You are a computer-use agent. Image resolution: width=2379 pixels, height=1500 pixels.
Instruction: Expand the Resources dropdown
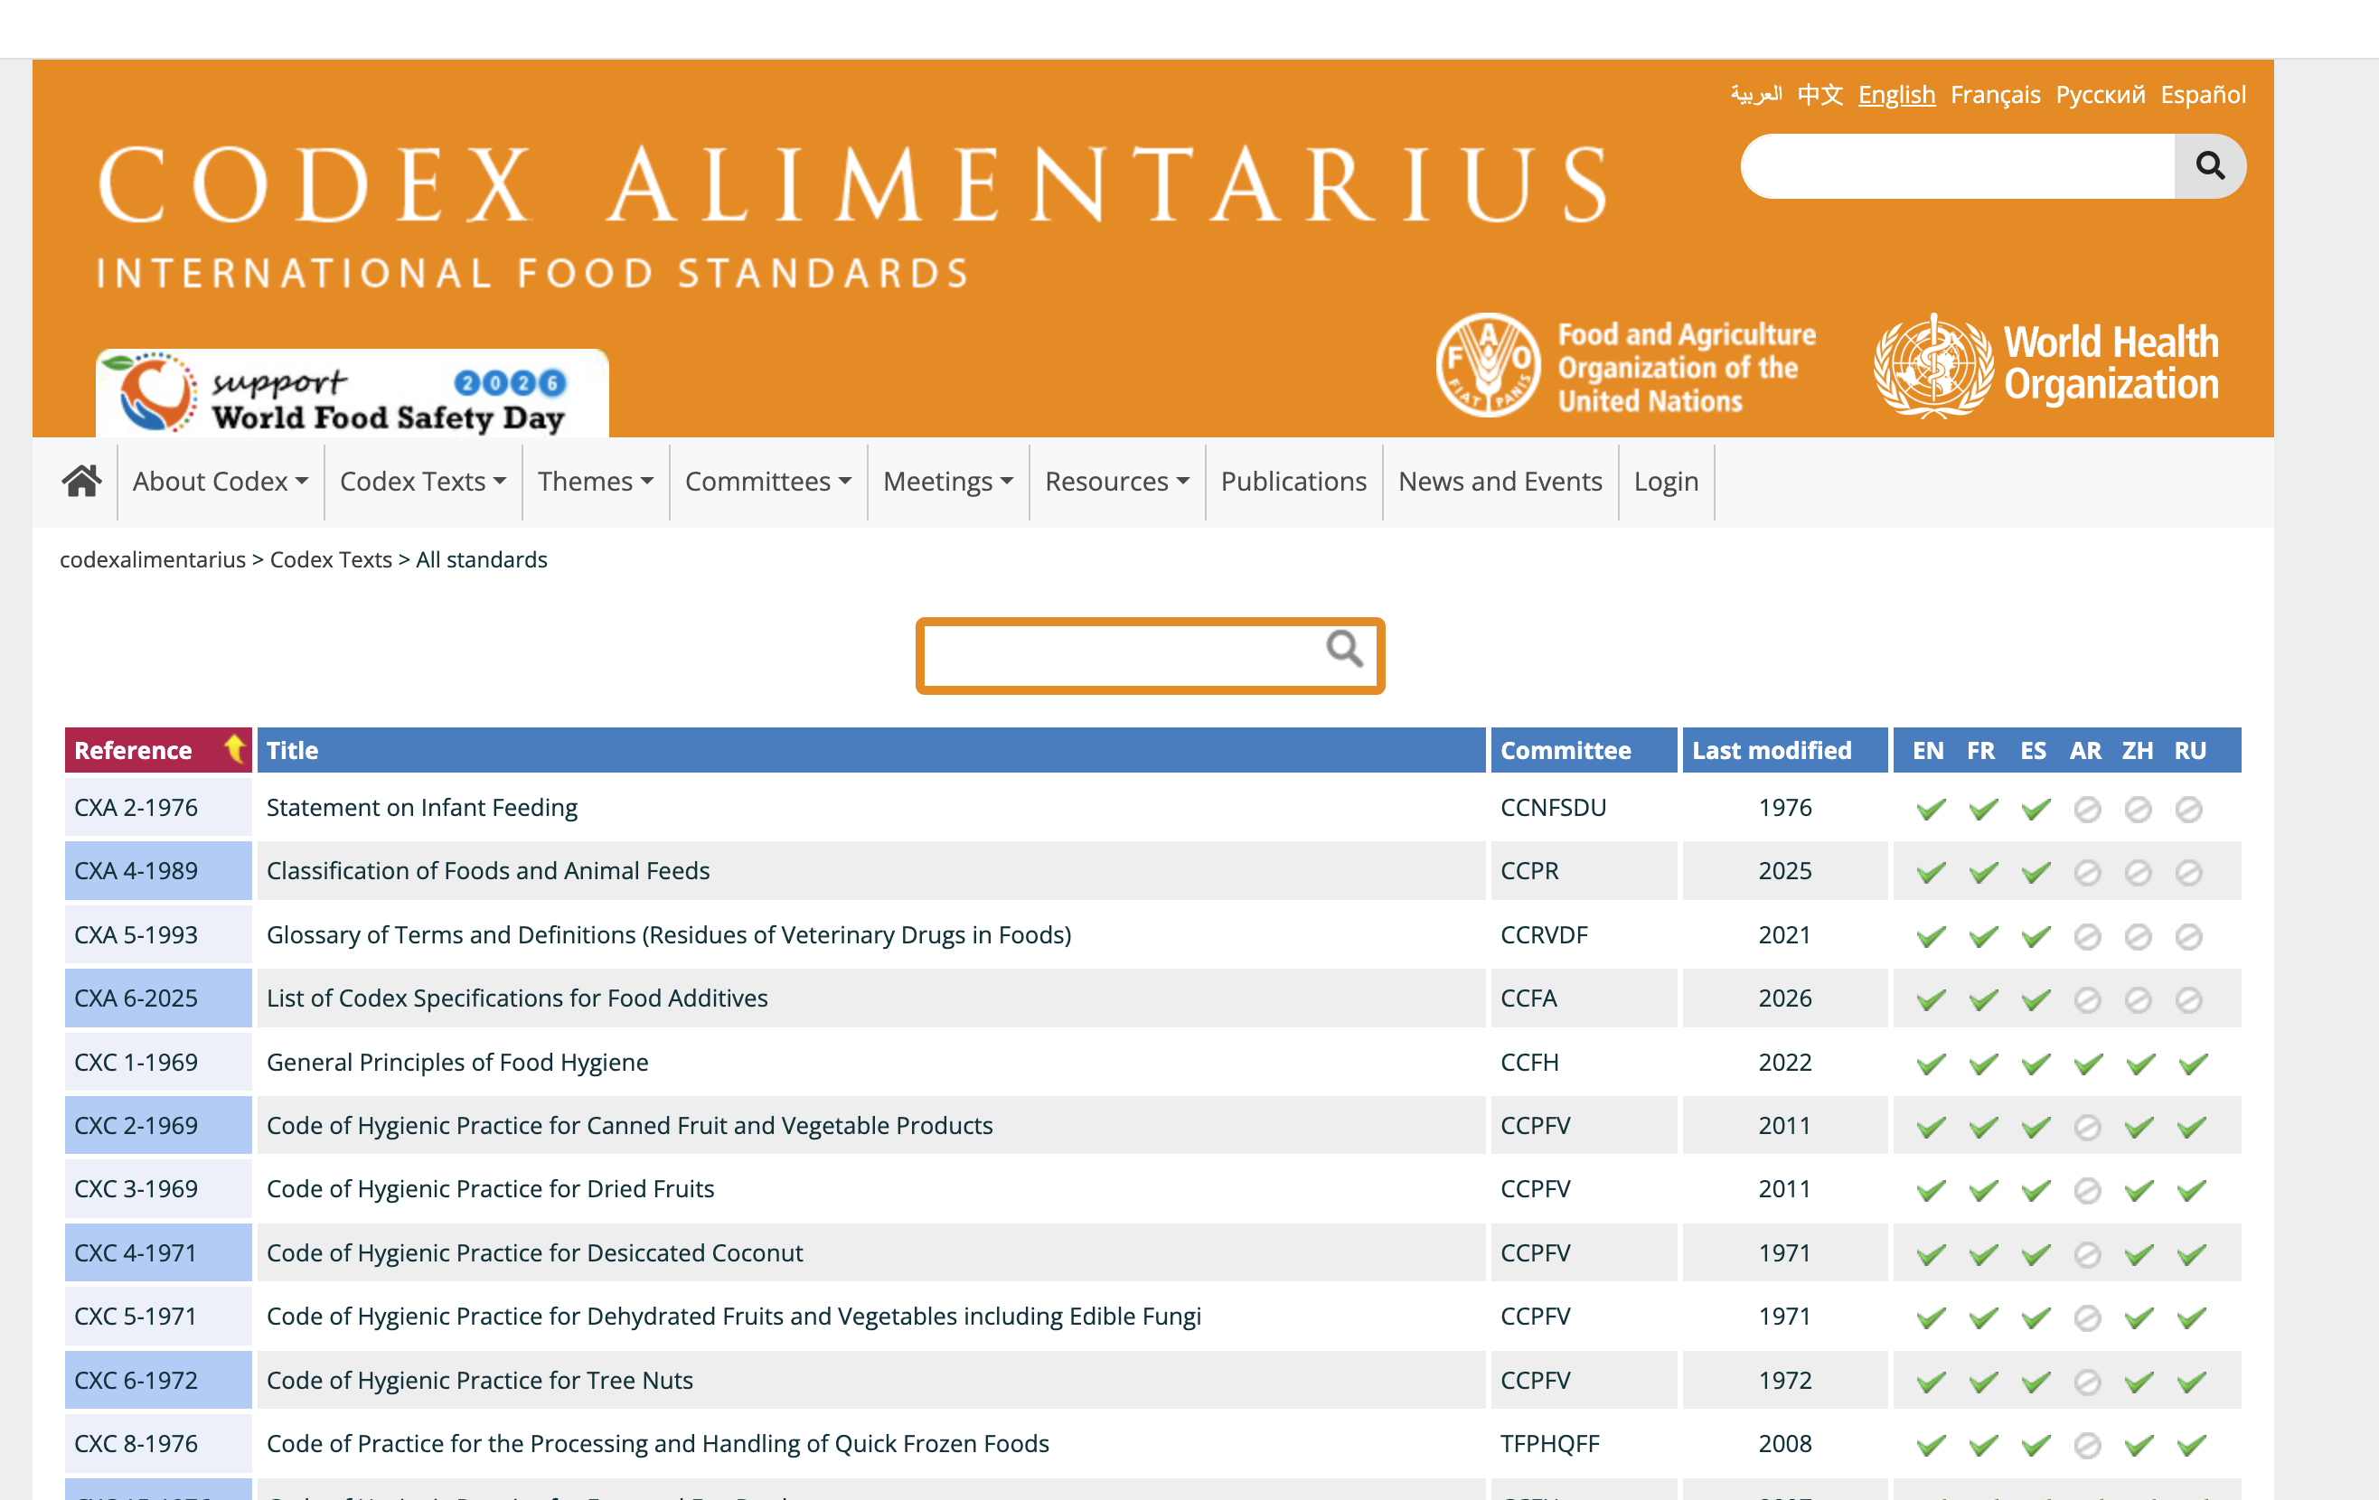(x=1116, y=481)
